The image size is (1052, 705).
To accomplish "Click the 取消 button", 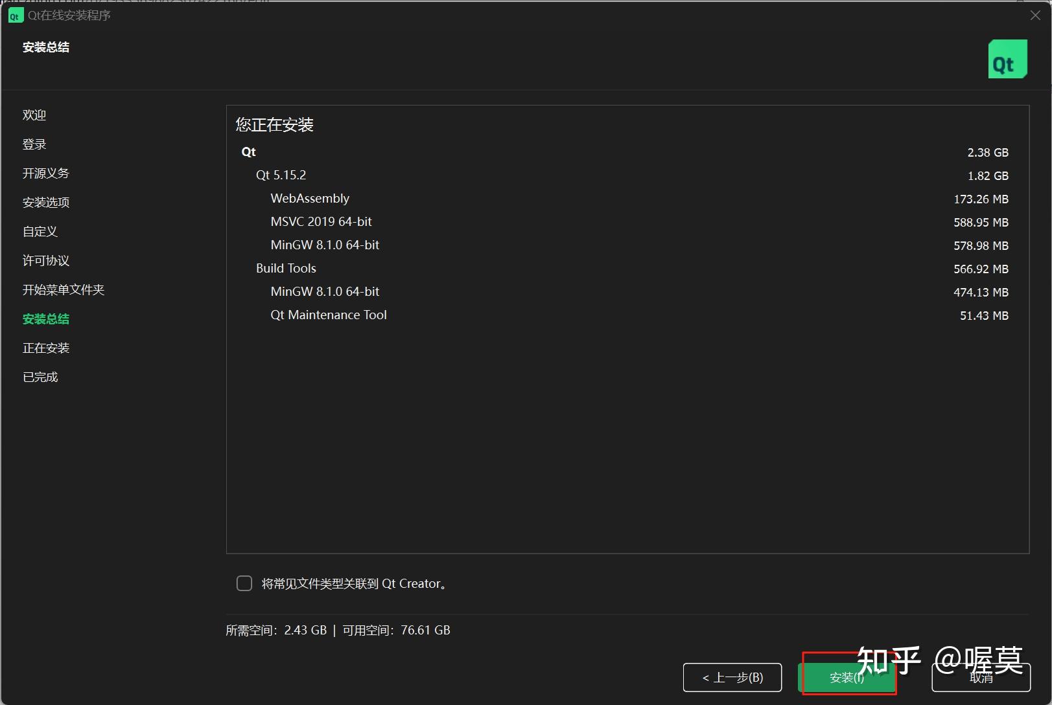I will point(981,677).
